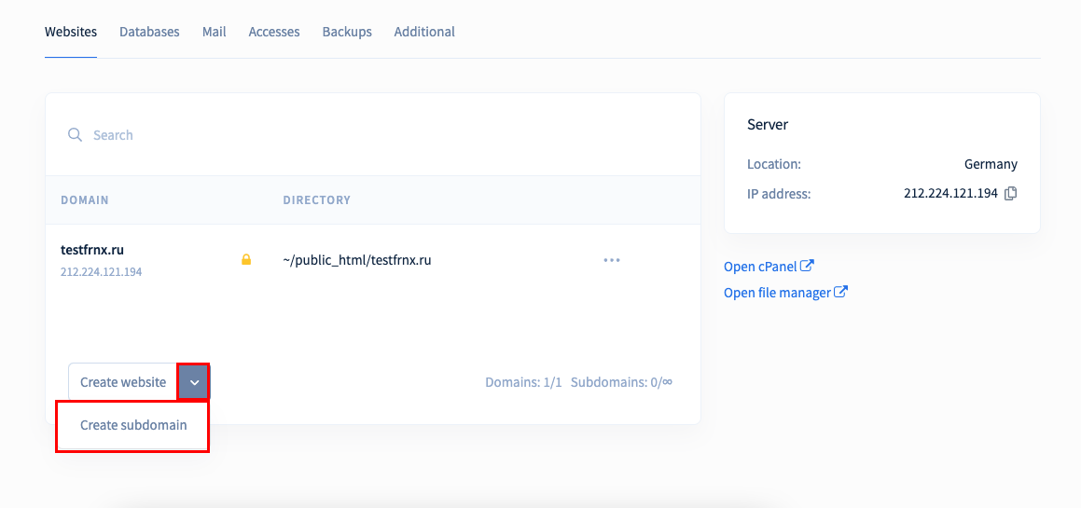Click the ~/public_html/testfrnx.ru directory path
The width and height of the screenshot is (1081, 508).
357,260
